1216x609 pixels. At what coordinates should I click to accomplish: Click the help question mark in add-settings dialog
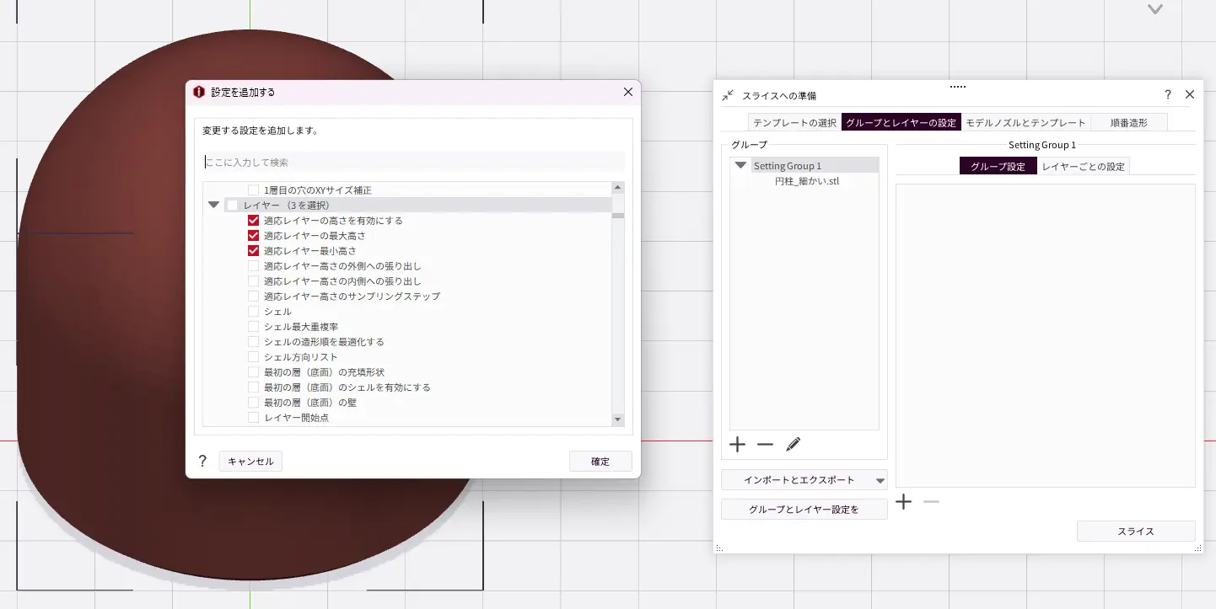click(202, 461)
